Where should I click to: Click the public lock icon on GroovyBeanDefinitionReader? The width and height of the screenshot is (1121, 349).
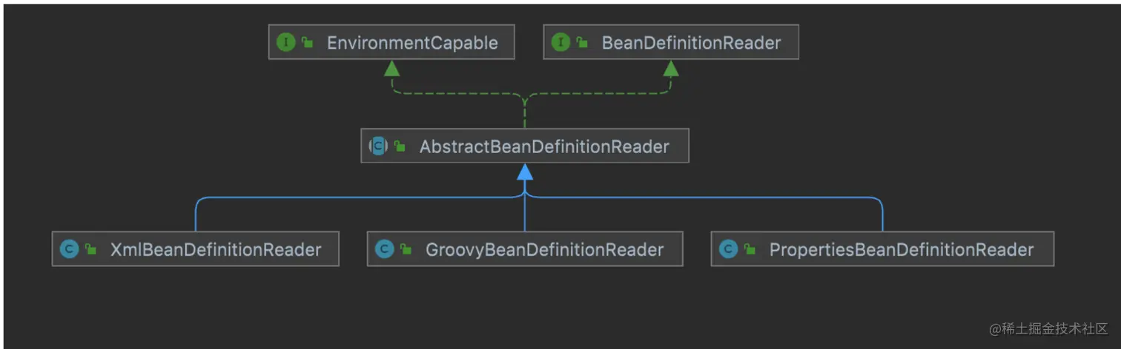pyautogui.click(x=406, y=250)
